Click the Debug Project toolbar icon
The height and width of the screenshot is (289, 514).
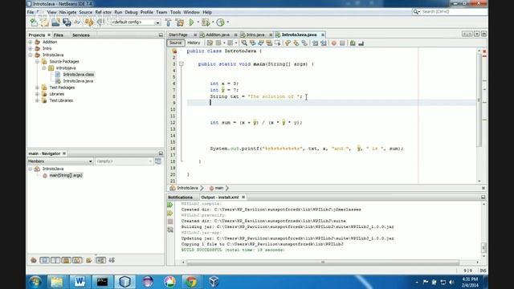206,22
